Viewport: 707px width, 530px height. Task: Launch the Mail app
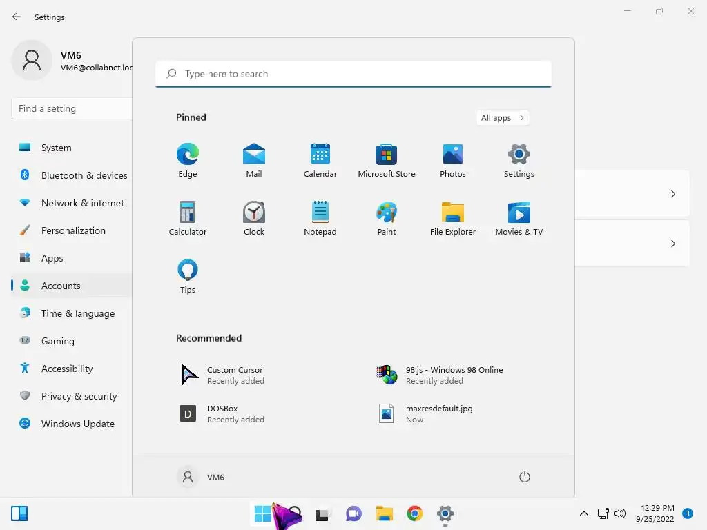tap(254, 160)
